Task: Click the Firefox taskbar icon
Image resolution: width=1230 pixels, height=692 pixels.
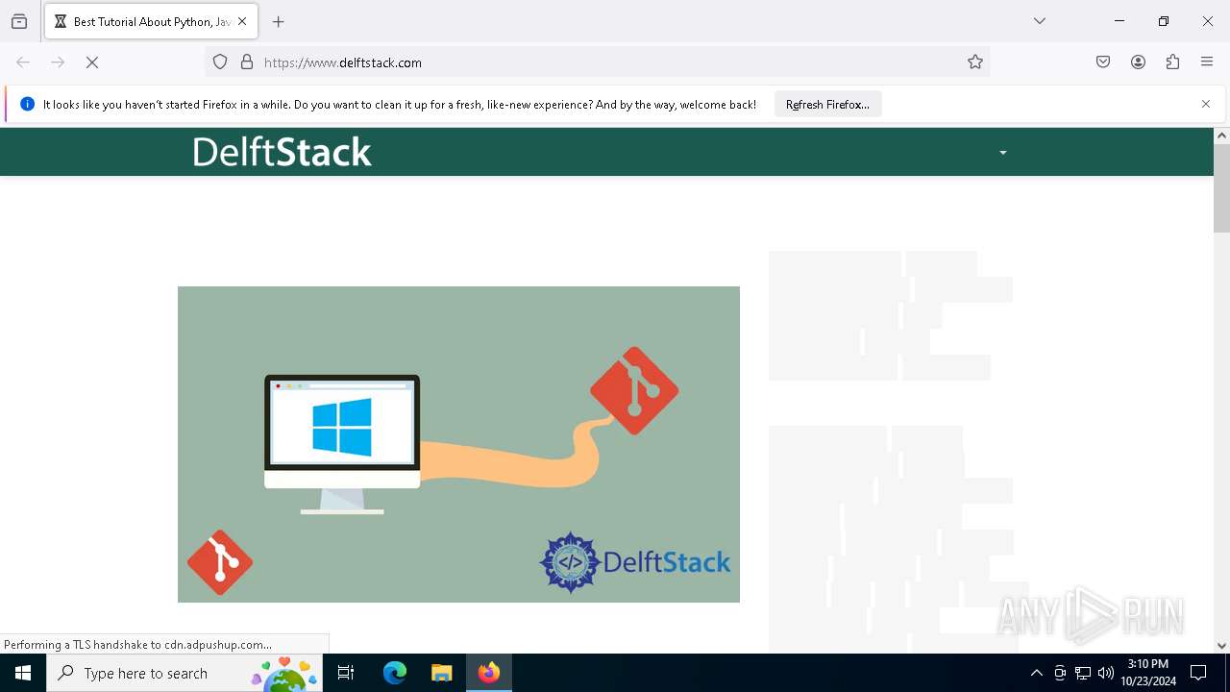Action: [x=489, y=673]
